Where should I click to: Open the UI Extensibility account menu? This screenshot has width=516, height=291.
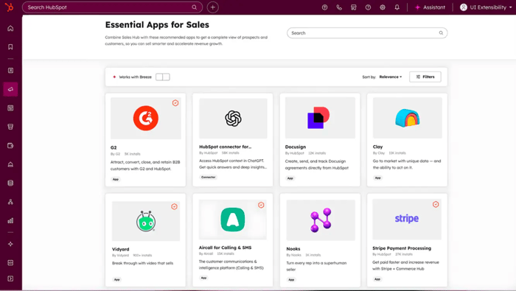point(486,7)
